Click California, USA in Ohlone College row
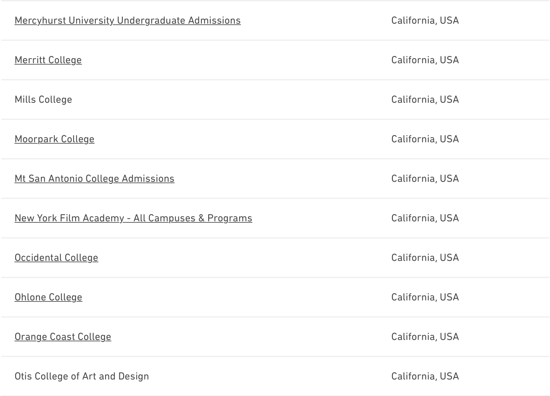 [x=425, y=297]
